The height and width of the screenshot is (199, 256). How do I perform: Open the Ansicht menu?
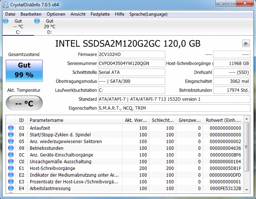click(78, 14)
